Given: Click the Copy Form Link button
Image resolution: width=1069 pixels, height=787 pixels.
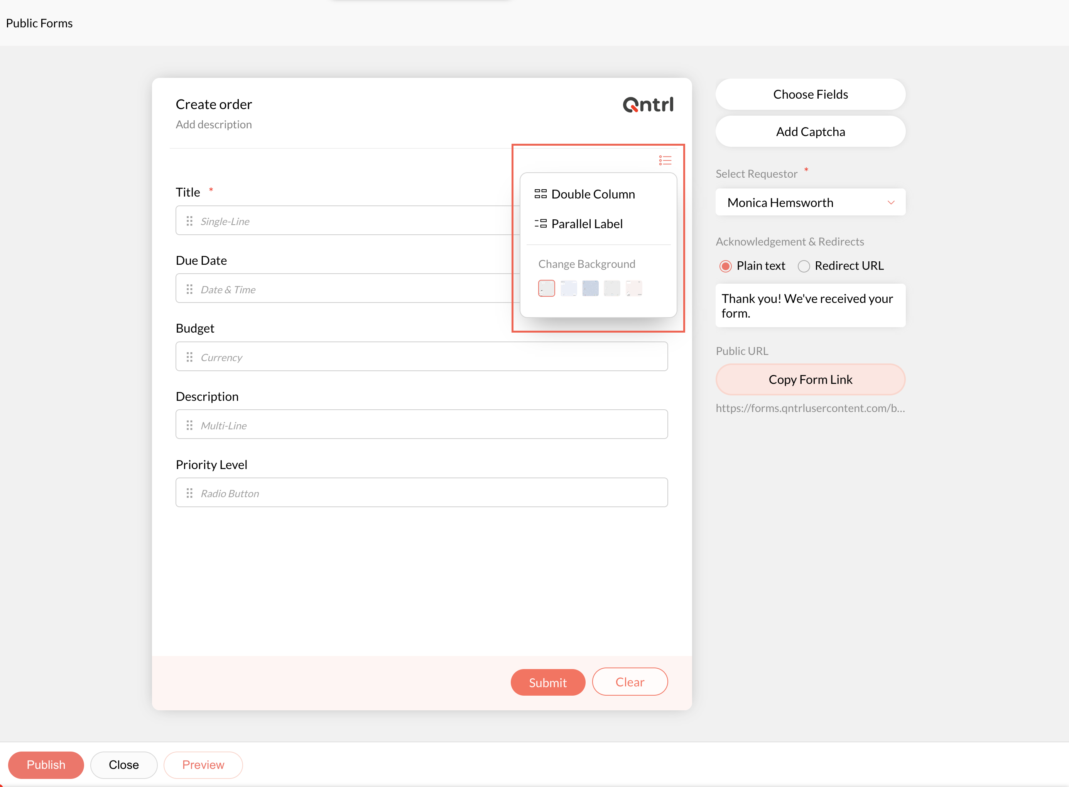Looking at the screenshot, I should (x=810, y=380).
